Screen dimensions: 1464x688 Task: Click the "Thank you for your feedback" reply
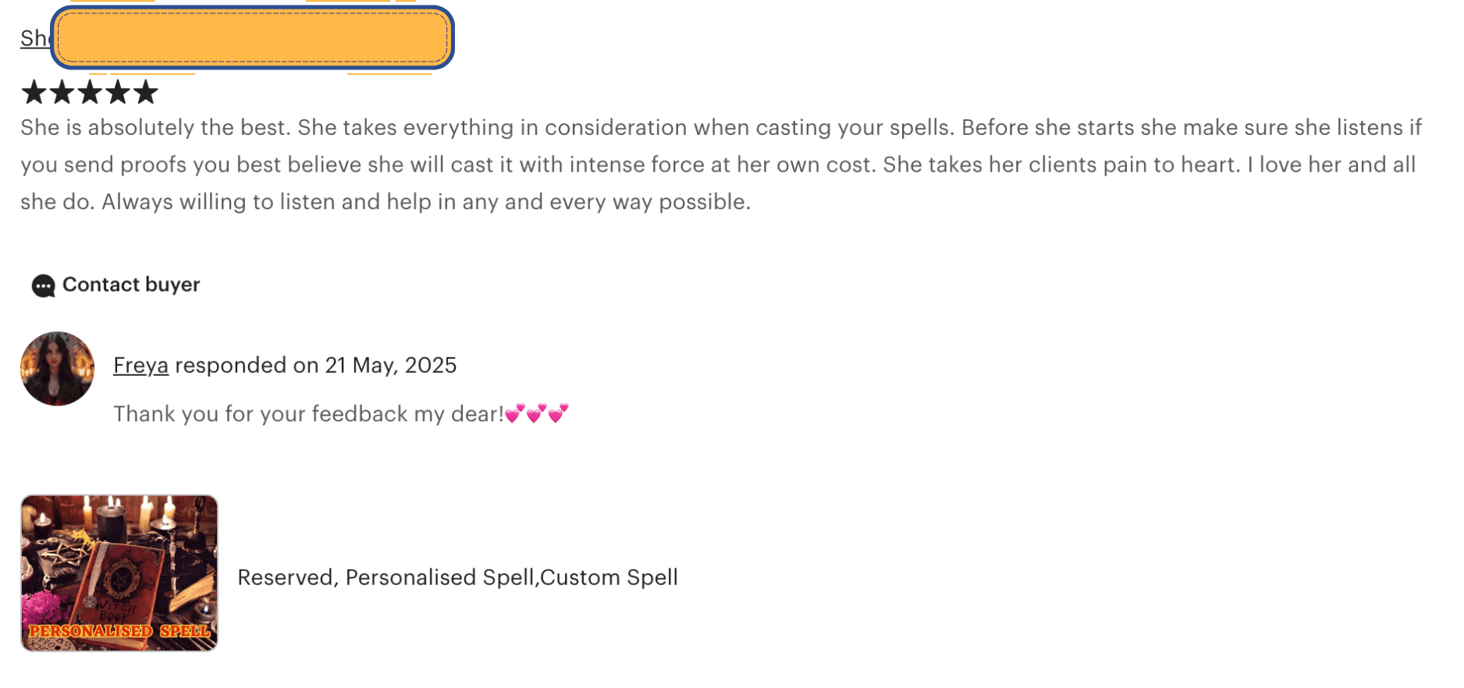308,413
